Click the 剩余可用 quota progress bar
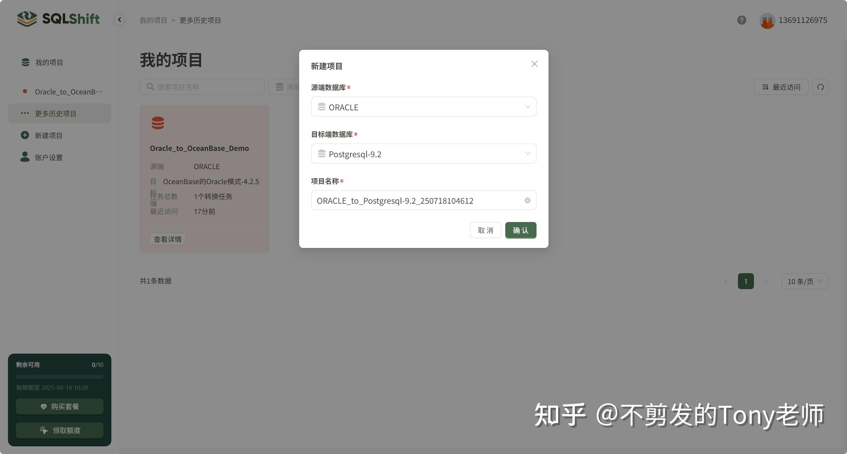The width and height of the screenshot is (847, 454). [x=60, y=377]
